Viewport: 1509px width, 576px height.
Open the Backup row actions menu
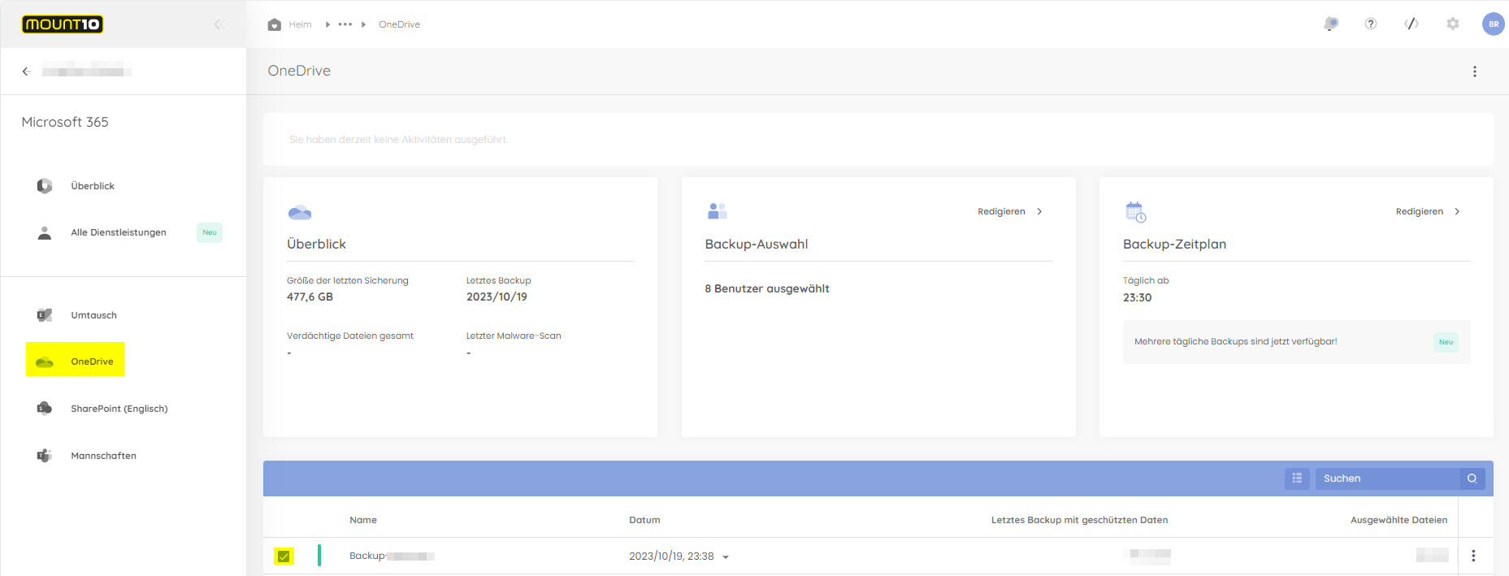pos(1473,557)
